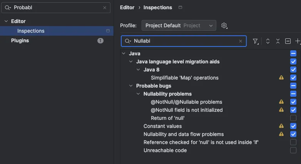Click the profile settings gear icon
This screenshot has width=301, height=164.
[224, 26]
